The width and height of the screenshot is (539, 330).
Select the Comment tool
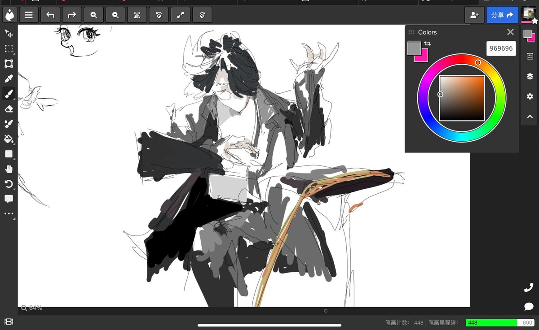(9, 199)
